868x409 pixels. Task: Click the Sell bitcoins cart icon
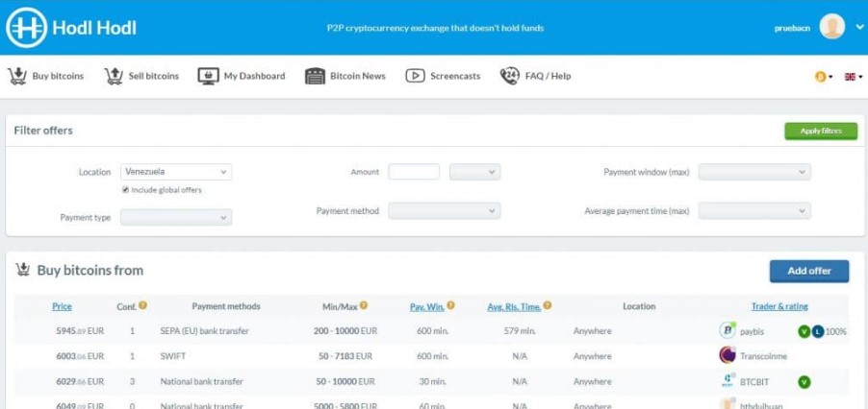114,76
